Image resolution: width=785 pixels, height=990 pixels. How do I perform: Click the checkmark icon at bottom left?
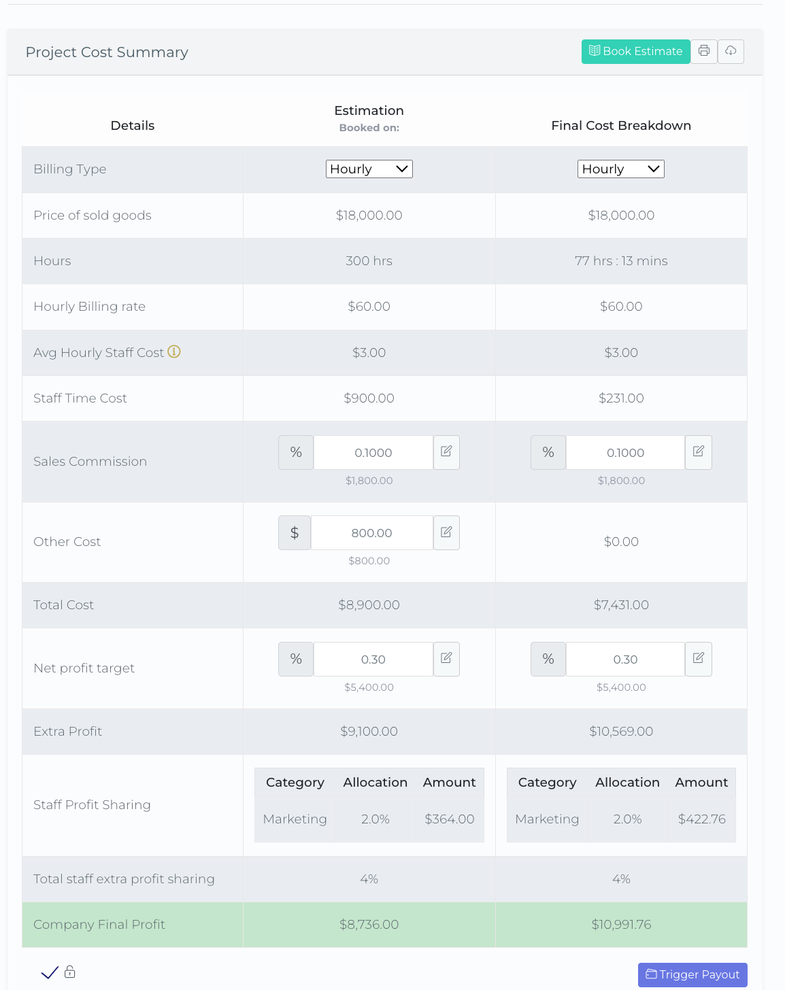coord(50,973)
